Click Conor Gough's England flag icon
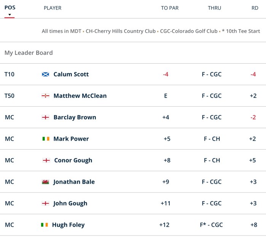This screenshot has height=237, width=266. click(46, 160)
